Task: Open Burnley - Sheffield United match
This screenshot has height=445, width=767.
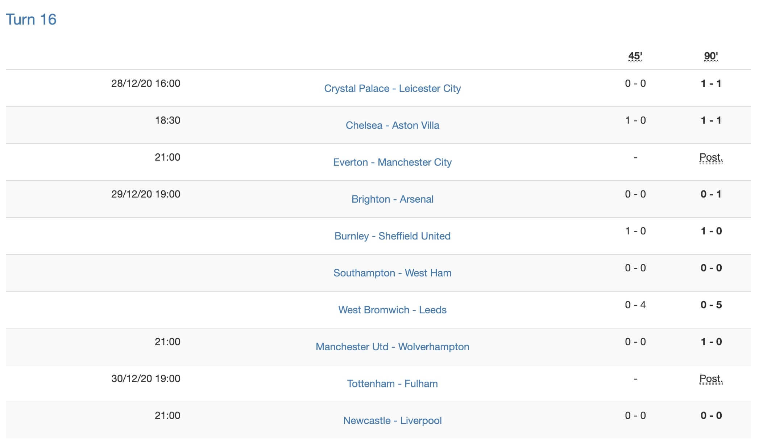Action: pyautogui.click(x=392, y=236)
